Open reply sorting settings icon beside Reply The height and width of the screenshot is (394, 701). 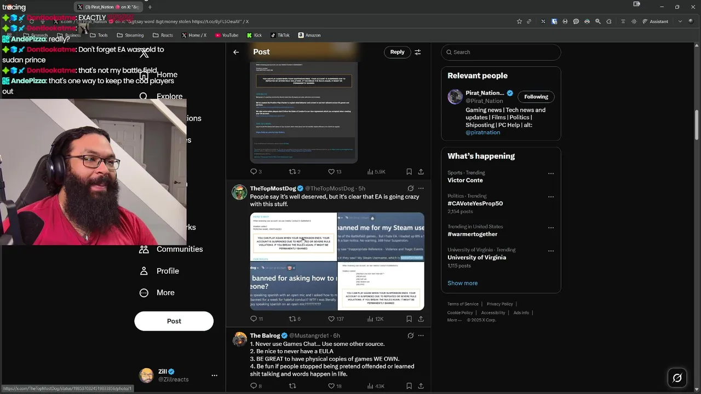pyautogui.click(x=418, y=52)
